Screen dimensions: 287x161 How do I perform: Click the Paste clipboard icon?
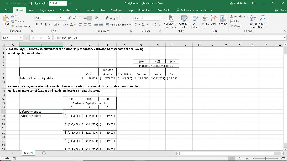[6, 19]
